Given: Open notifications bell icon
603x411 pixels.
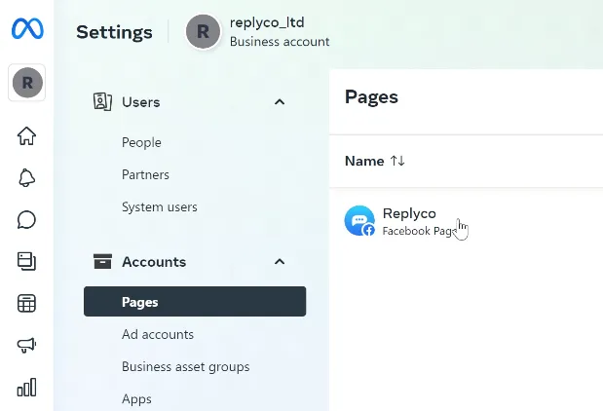Looking at the screenshot, I should point(26,177).
